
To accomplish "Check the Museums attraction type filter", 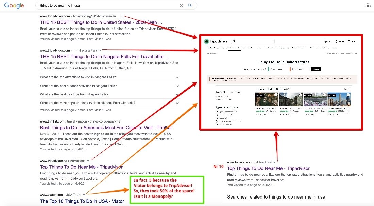I will click(217, 118).
